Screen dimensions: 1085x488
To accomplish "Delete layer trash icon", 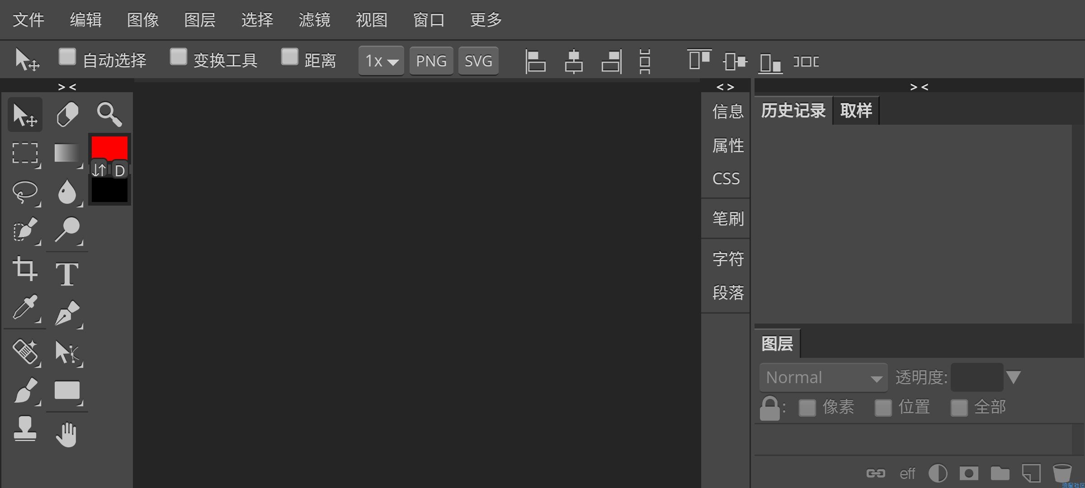I will (x=1062, y=473).
